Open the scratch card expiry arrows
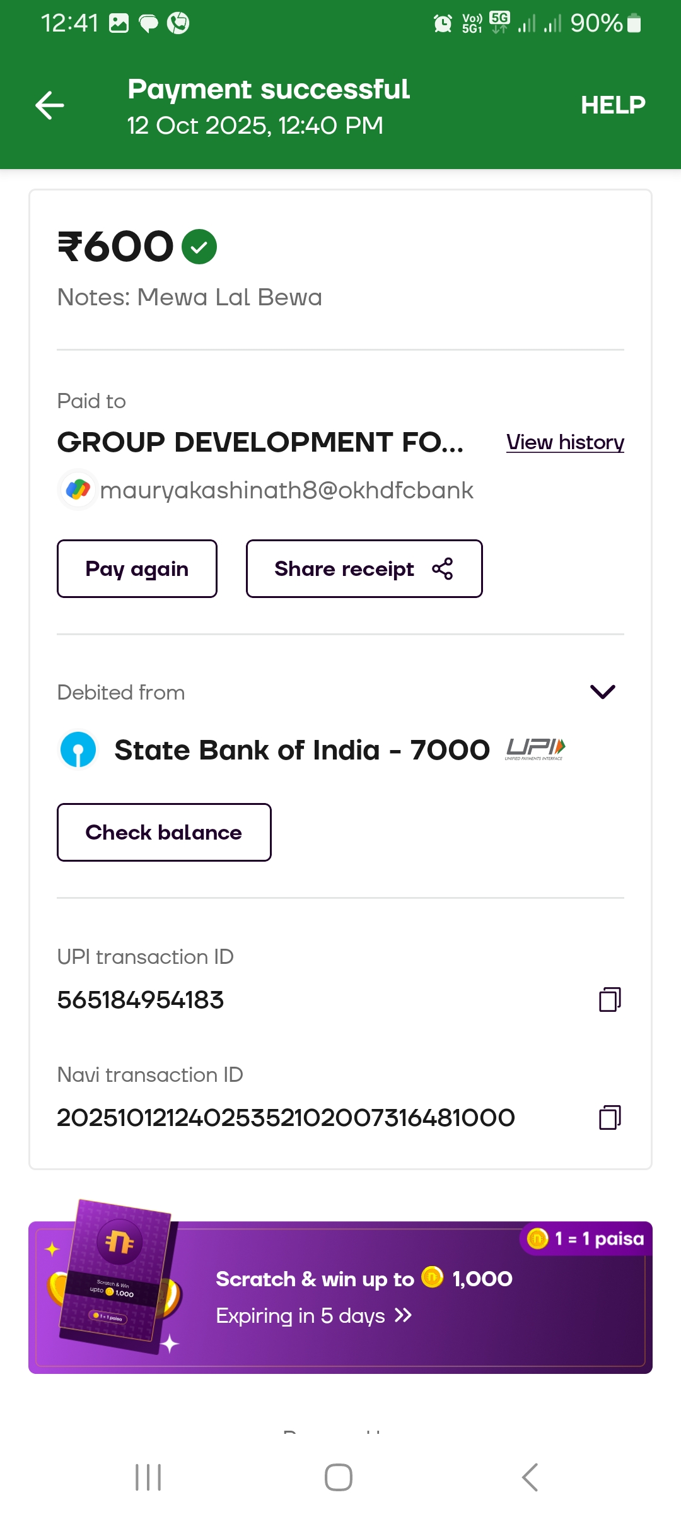The height and width of the screenshot is (1519, 681). [403, 1315]
